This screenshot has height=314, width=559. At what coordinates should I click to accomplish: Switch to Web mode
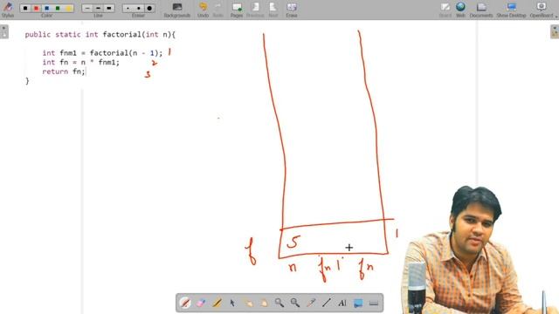pyautogui.click(x=460, y=10)
